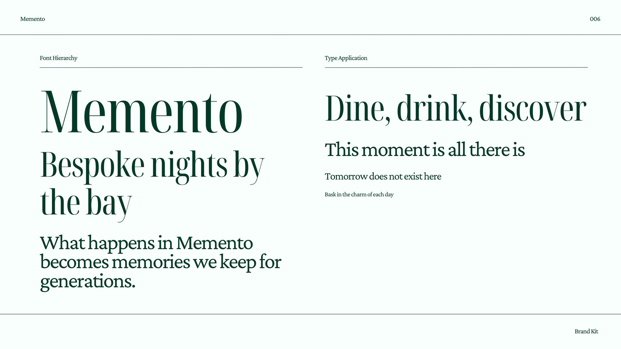621x349 pixels.
Task: Click the 'becomes memories we keep for' line
Action: click(161, 262)
